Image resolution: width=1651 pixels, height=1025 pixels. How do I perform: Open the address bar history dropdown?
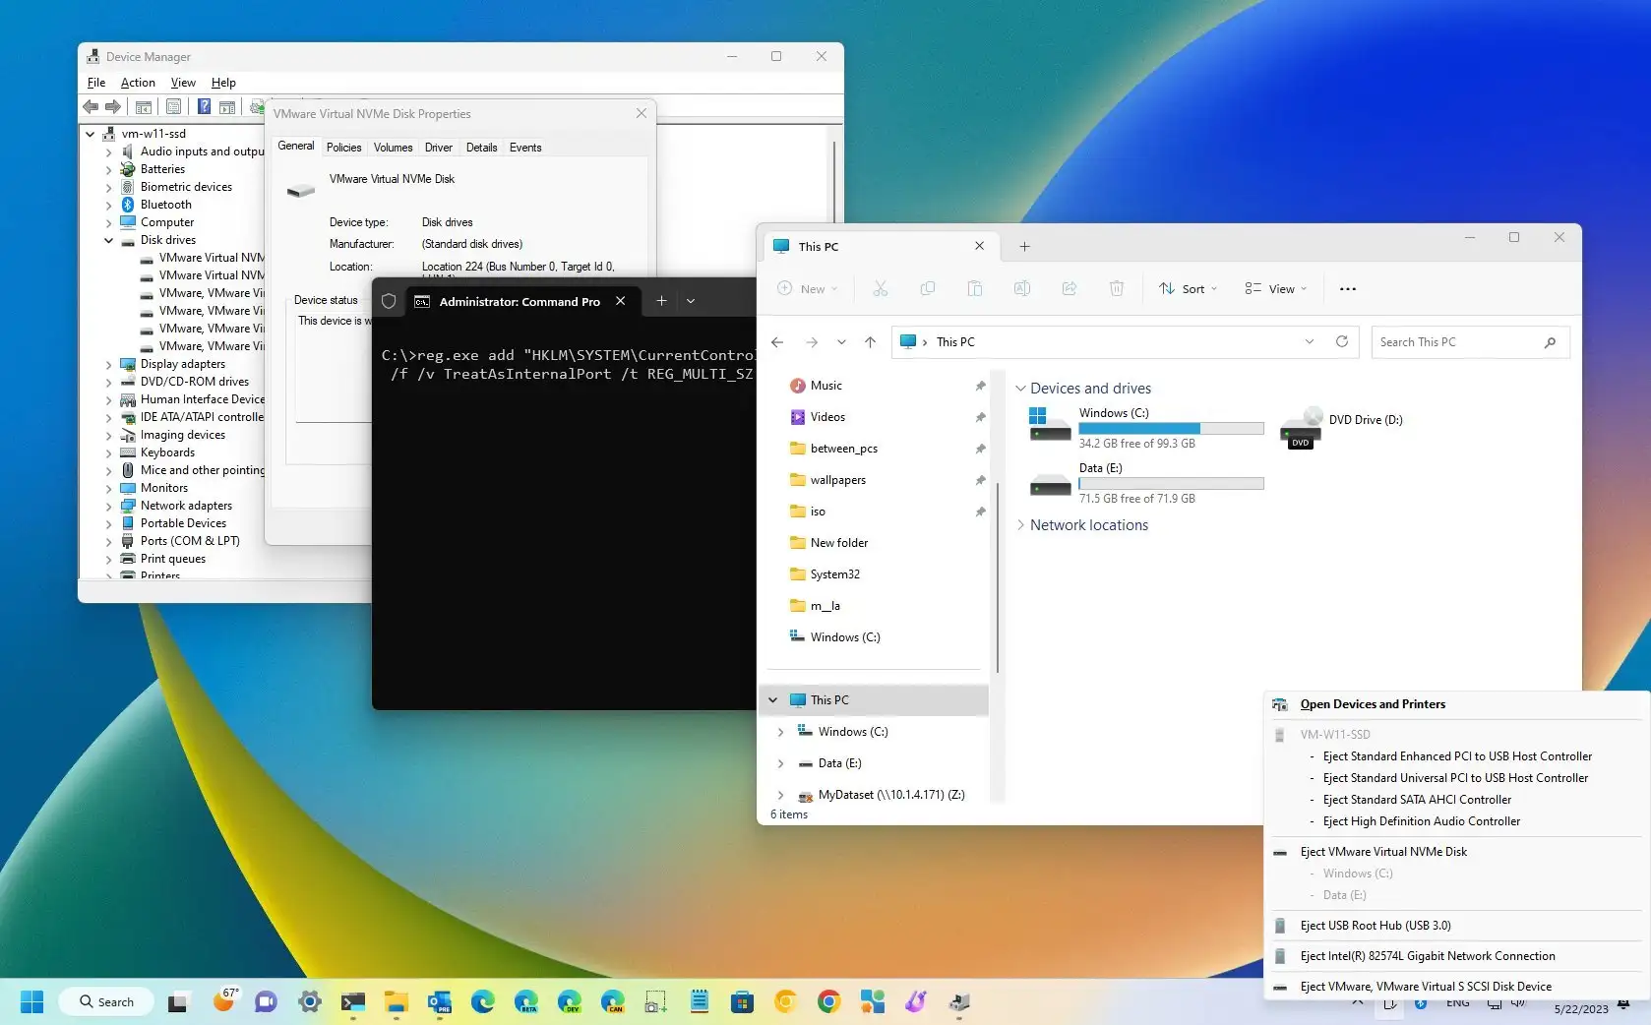click(1309, 341)
